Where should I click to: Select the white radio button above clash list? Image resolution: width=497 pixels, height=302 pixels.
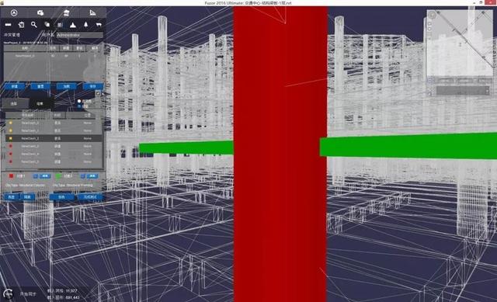[x=79, y=101]
